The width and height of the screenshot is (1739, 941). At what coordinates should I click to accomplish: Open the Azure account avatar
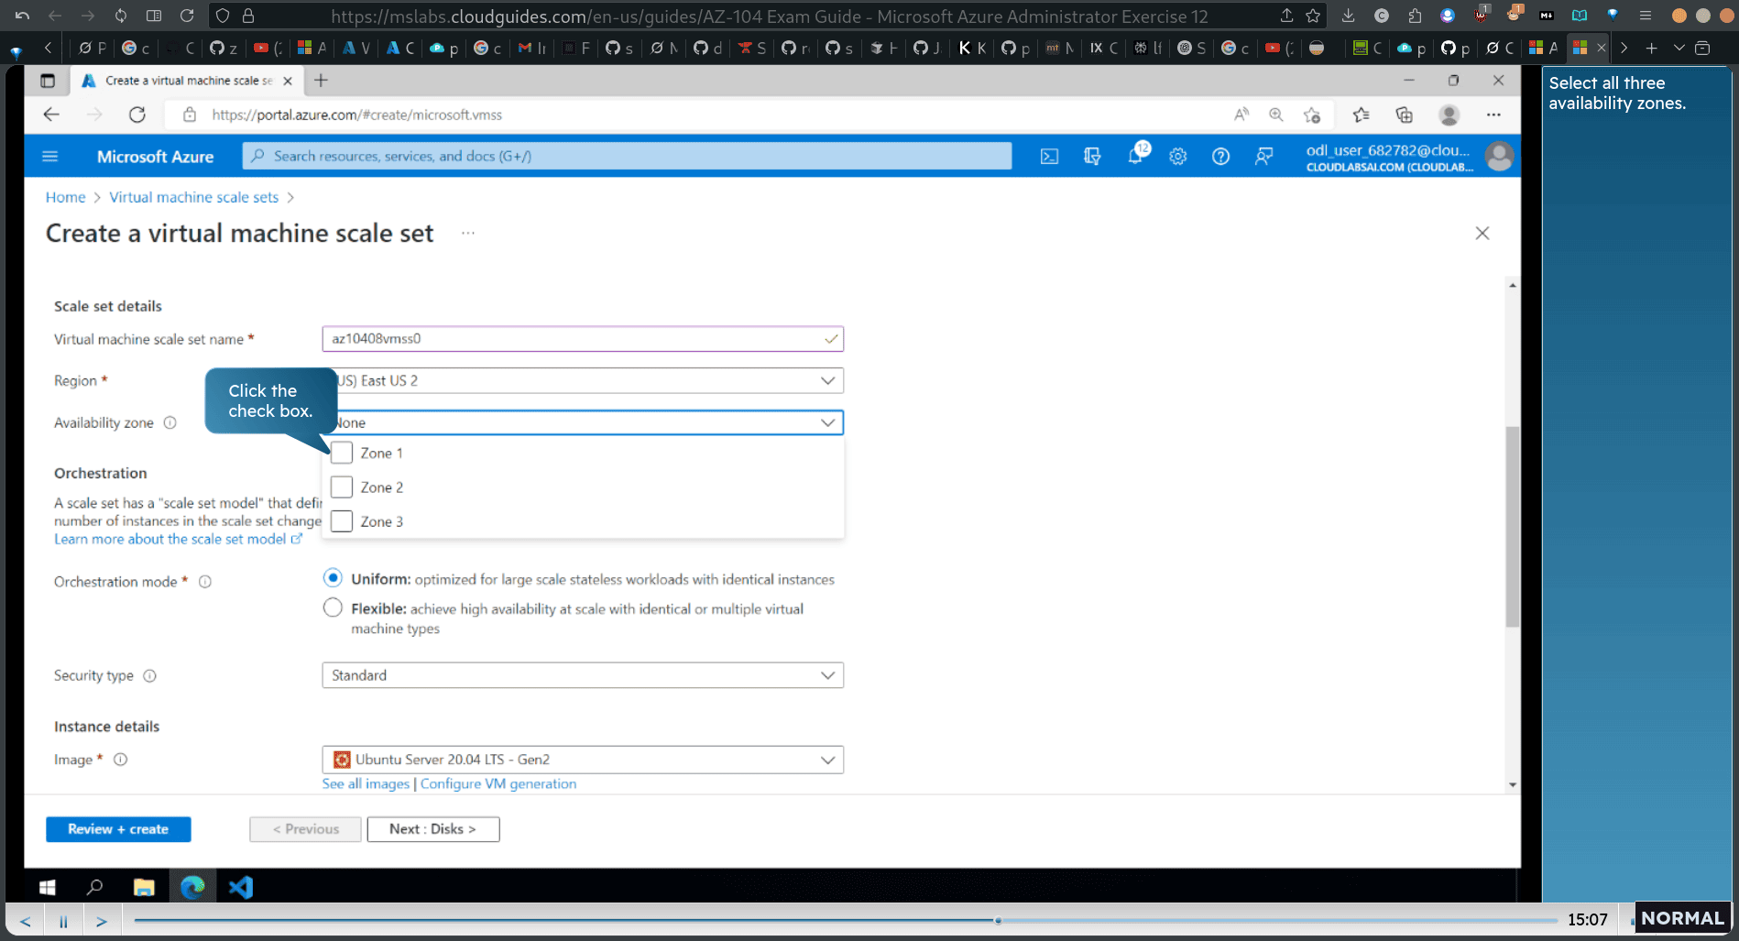(x=1499, y=157)
